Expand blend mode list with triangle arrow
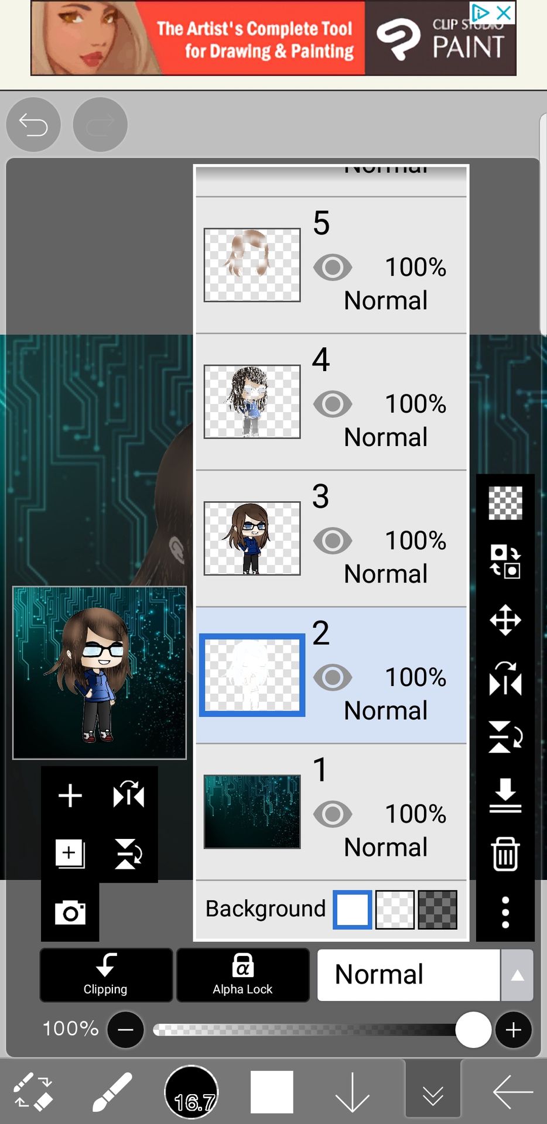This screenshot has height=1124, width=547. pos(517,975)
